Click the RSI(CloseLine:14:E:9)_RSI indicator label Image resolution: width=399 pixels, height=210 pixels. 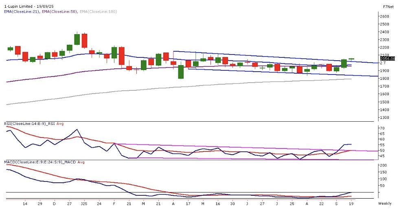30,124
